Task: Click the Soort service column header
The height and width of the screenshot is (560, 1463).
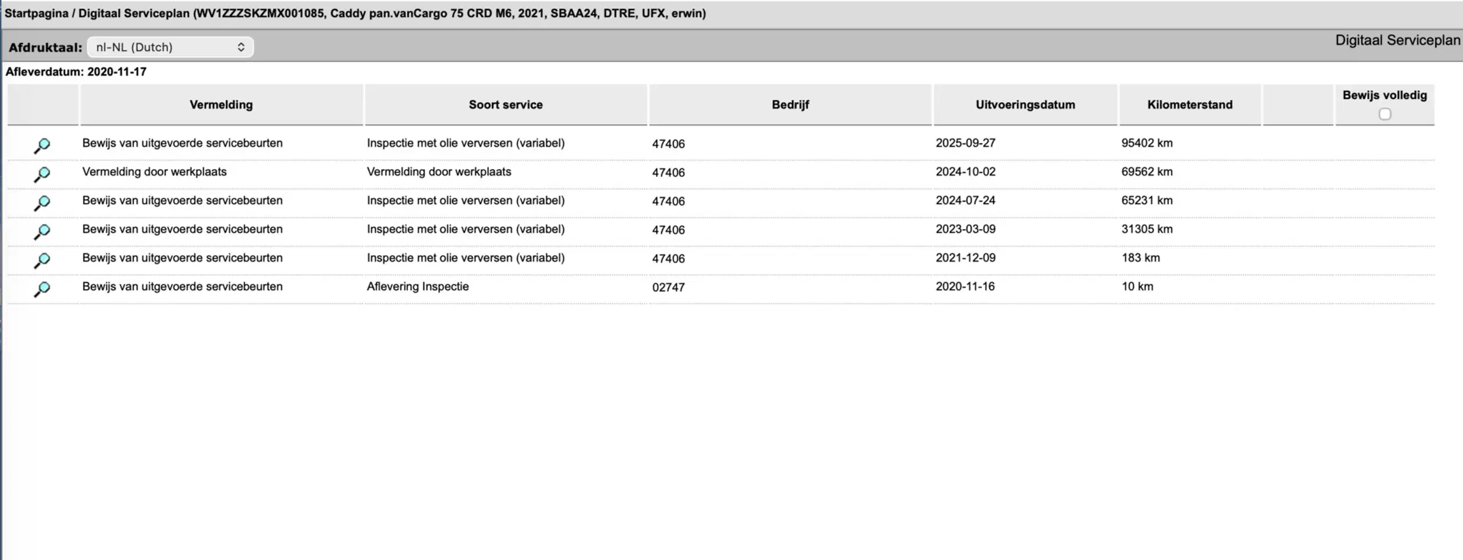Action: point(506,104)
